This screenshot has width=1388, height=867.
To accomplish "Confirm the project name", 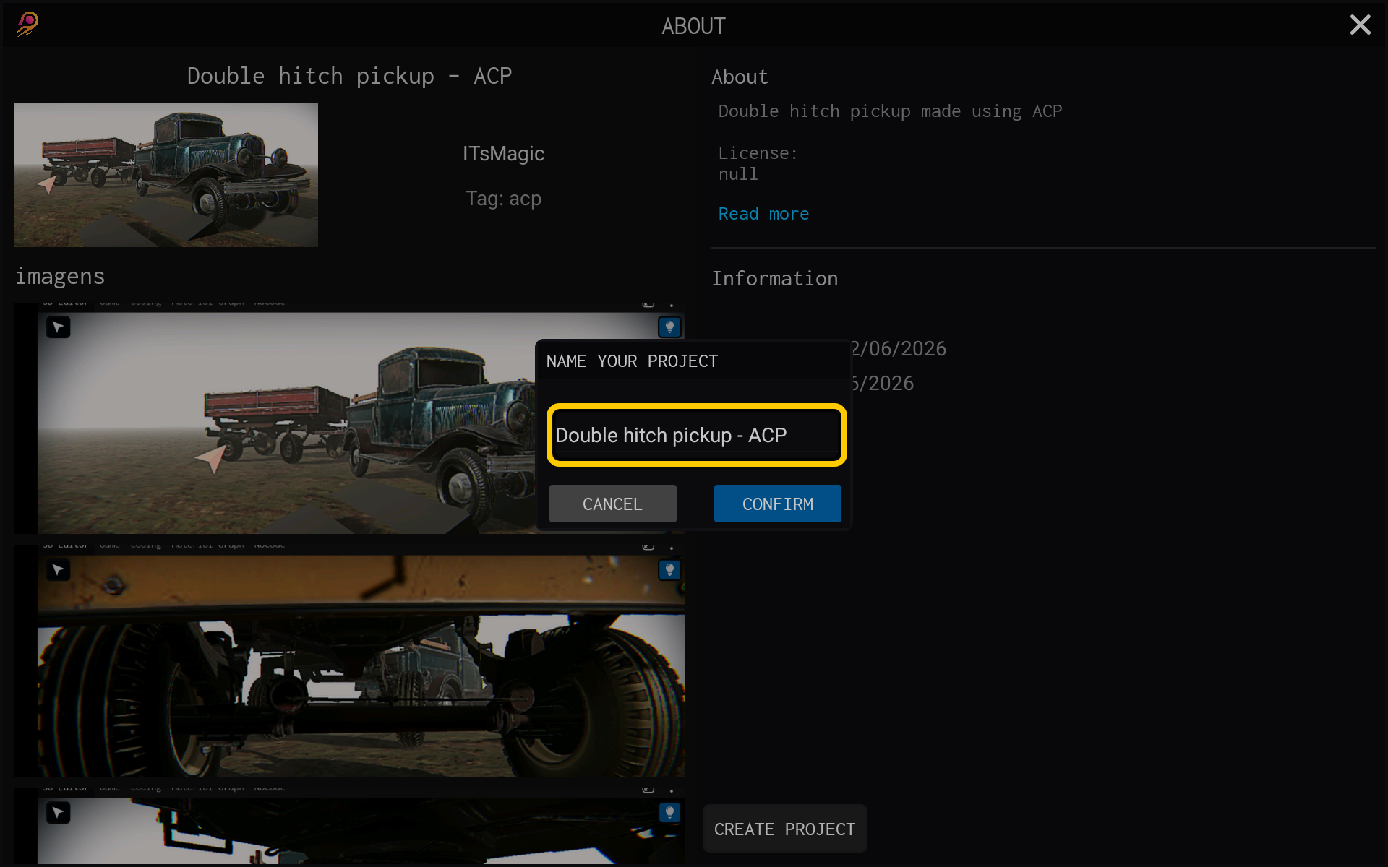I will tap(777, 504).
